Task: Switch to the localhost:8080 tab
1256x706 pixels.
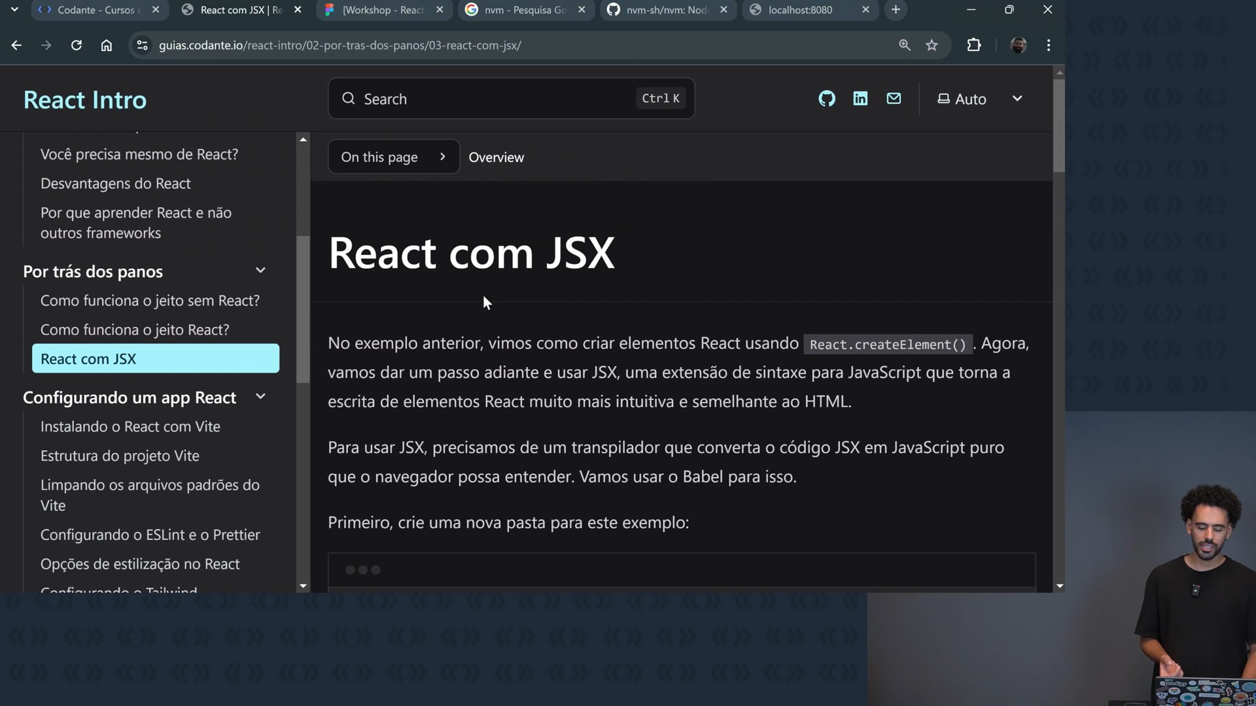Action: (800, 10)
